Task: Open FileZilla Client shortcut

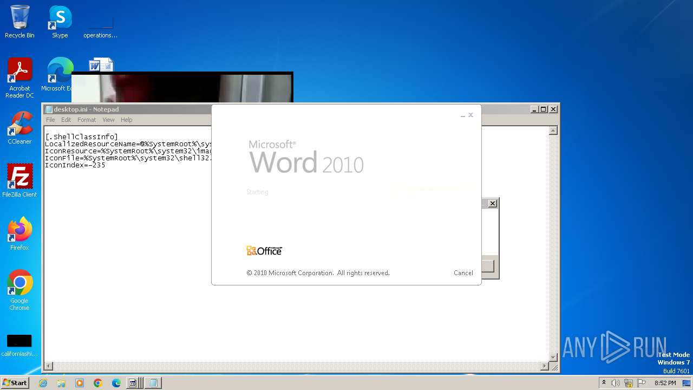Action: [x=19, y=181]
